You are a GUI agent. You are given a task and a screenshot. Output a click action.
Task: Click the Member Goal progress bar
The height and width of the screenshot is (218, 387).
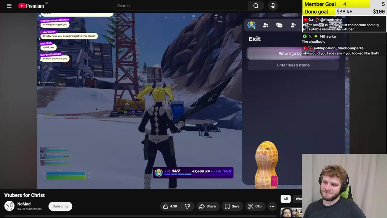(x=345, y=4)
